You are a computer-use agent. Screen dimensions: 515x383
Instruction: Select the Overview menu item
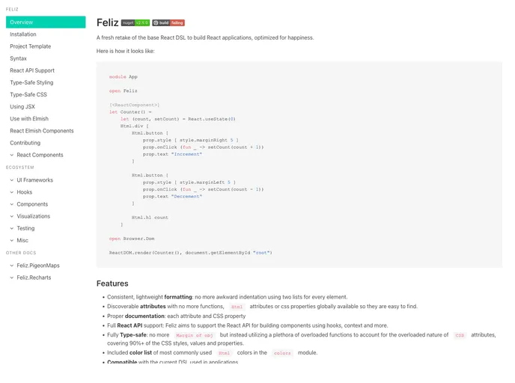coord(46,22)
